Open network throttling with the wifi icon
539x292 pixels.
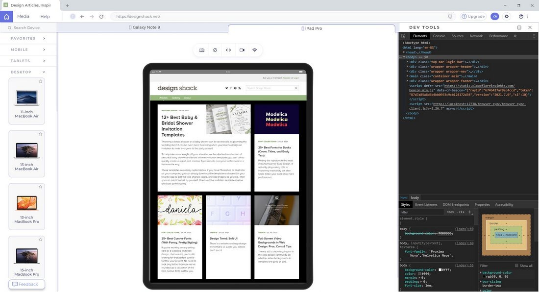pos(255,50)
